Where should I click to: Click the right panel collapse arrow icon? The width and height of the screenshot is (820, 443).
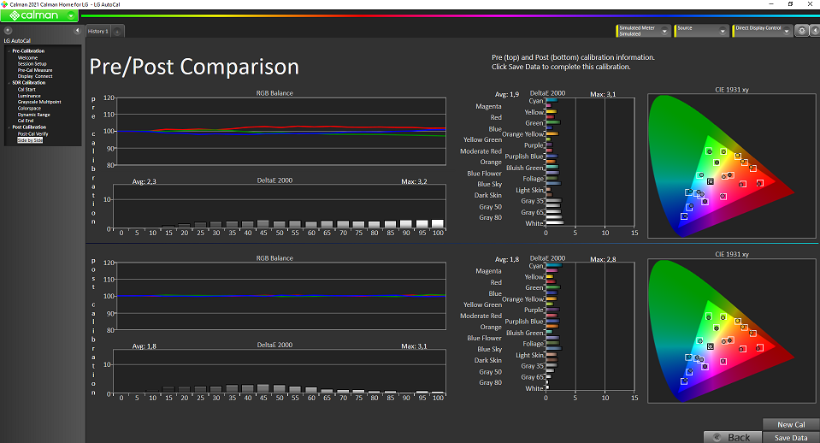coord(814,31)
